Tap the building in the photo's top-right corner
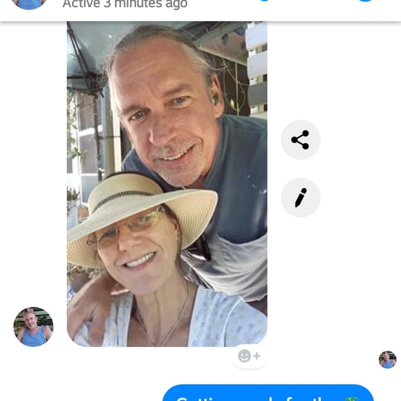The height and width of the screenshot is (401, 401). [257, 69]
